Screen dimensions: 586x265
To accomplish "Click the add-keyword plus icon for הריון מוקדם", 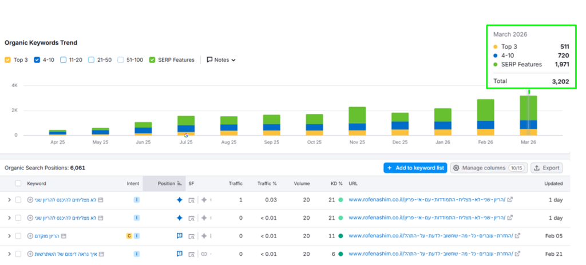I will [x=30, y=236].
